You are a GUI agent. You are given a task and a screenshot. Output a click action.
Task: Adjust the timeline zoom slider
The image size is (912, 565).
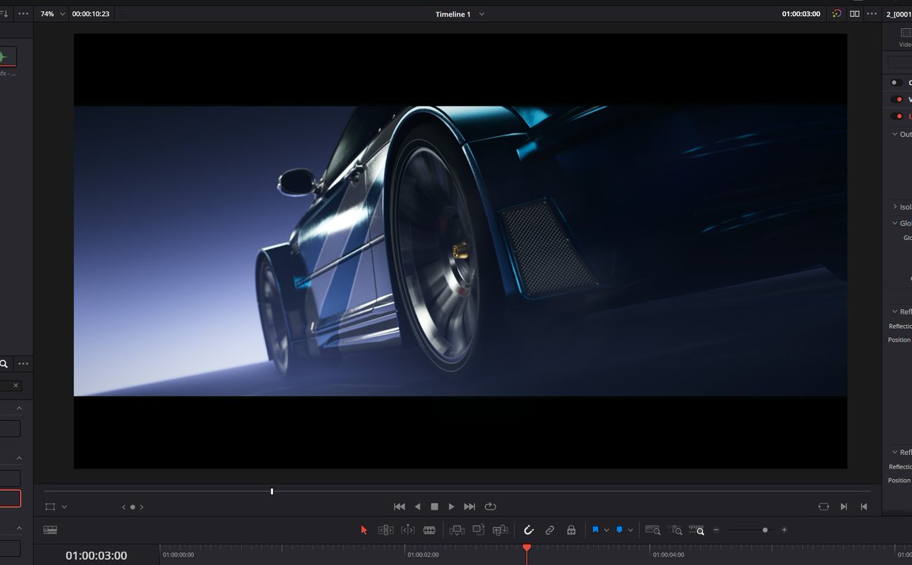(x=764, y=530)
